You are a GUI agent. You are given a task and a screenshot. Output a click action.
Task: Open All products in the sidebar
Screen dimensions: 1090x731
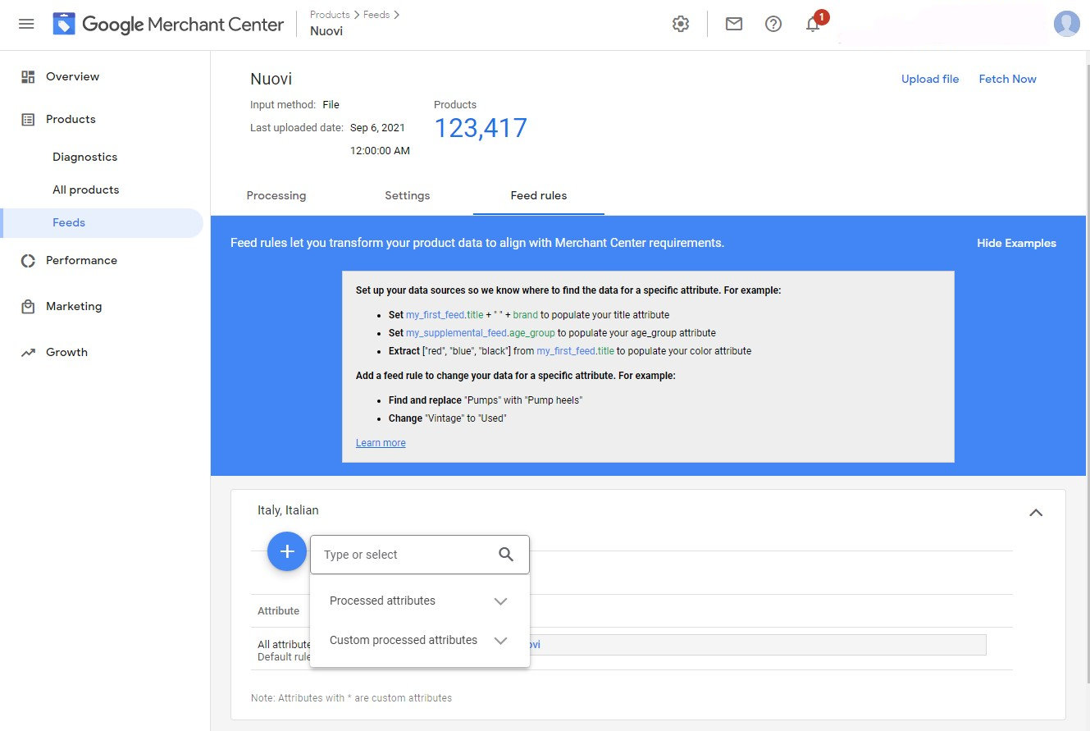click(85, 190)
